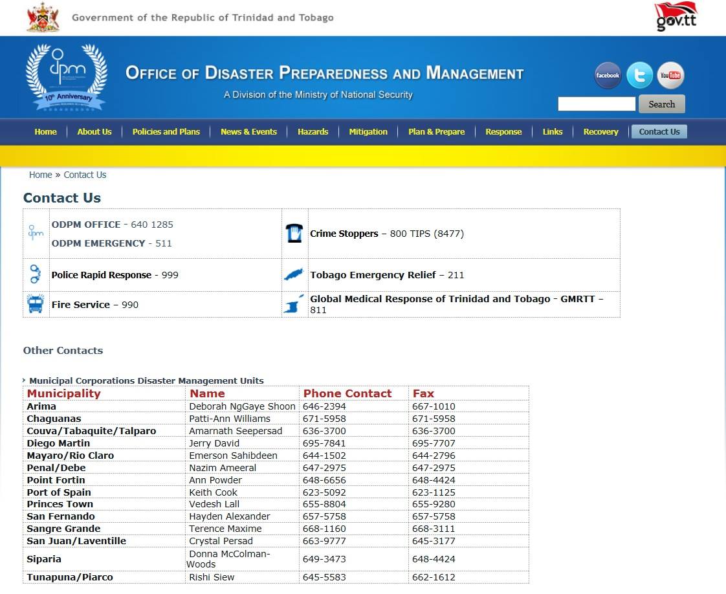Open the Policies and Plans menu
Screen dimensions: 726x594
(x=166, y=132)
